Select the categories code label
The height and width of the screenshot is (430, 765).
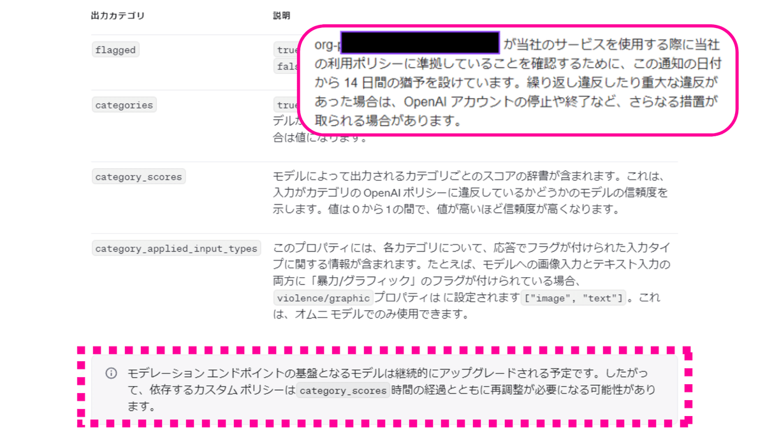coord(124,105)
